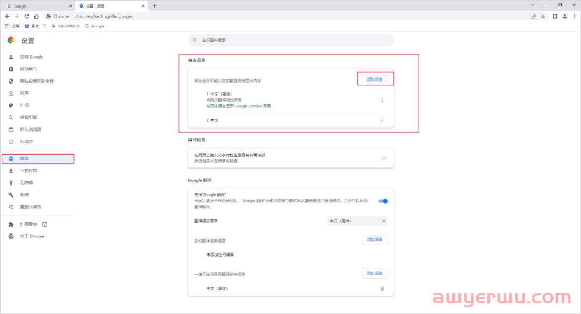
Task: Go back using the browser back arrow
Action: (7, 16)
